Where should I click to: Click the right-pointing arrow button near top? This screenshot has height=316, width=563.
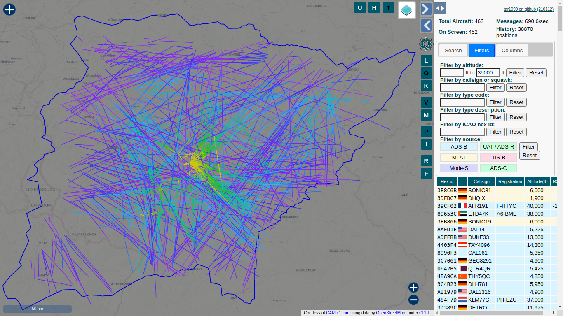pyautogui.click(x=426, y=8)
